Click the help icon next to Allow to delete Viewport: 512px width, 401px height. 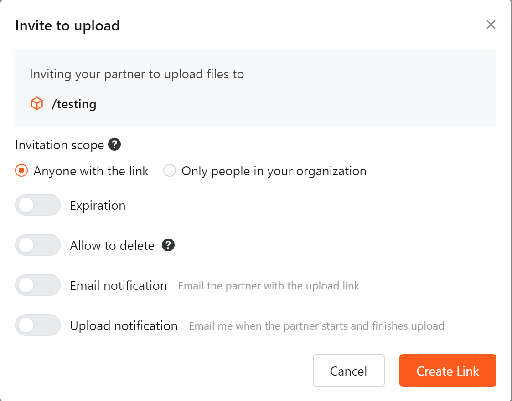168,245
